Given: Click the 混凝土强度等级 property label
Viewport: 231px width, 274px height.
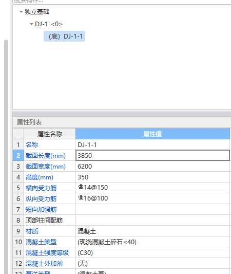Looking at the screenshot, I should pos(47,253).
